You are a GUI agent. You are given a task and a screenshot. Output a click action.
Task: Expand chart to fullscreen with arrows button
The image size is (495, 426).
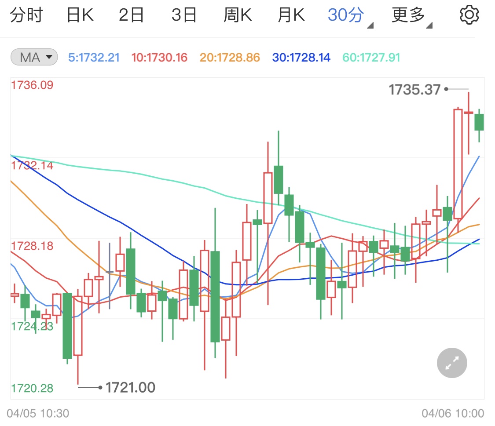pos(452,363)
